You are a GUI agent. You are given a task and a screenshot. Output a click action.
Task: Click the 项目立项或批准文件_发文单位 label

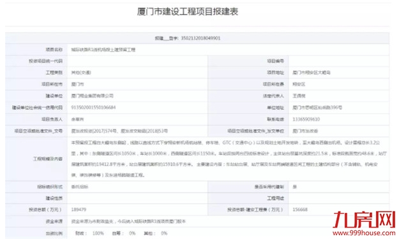pos(255,131)
